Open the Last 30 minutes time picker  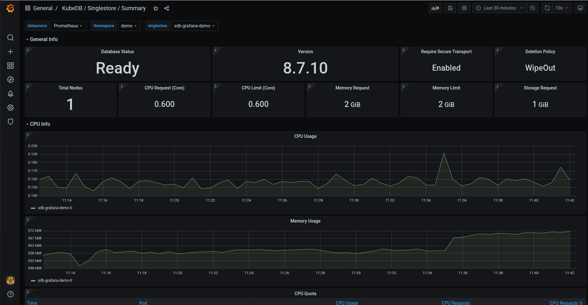pos(500,8)
